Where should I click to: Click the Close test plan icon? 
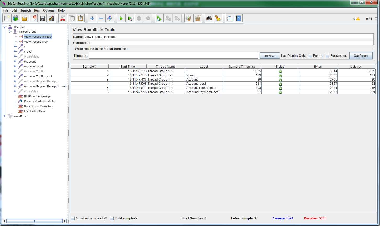(x=33, y=18)
